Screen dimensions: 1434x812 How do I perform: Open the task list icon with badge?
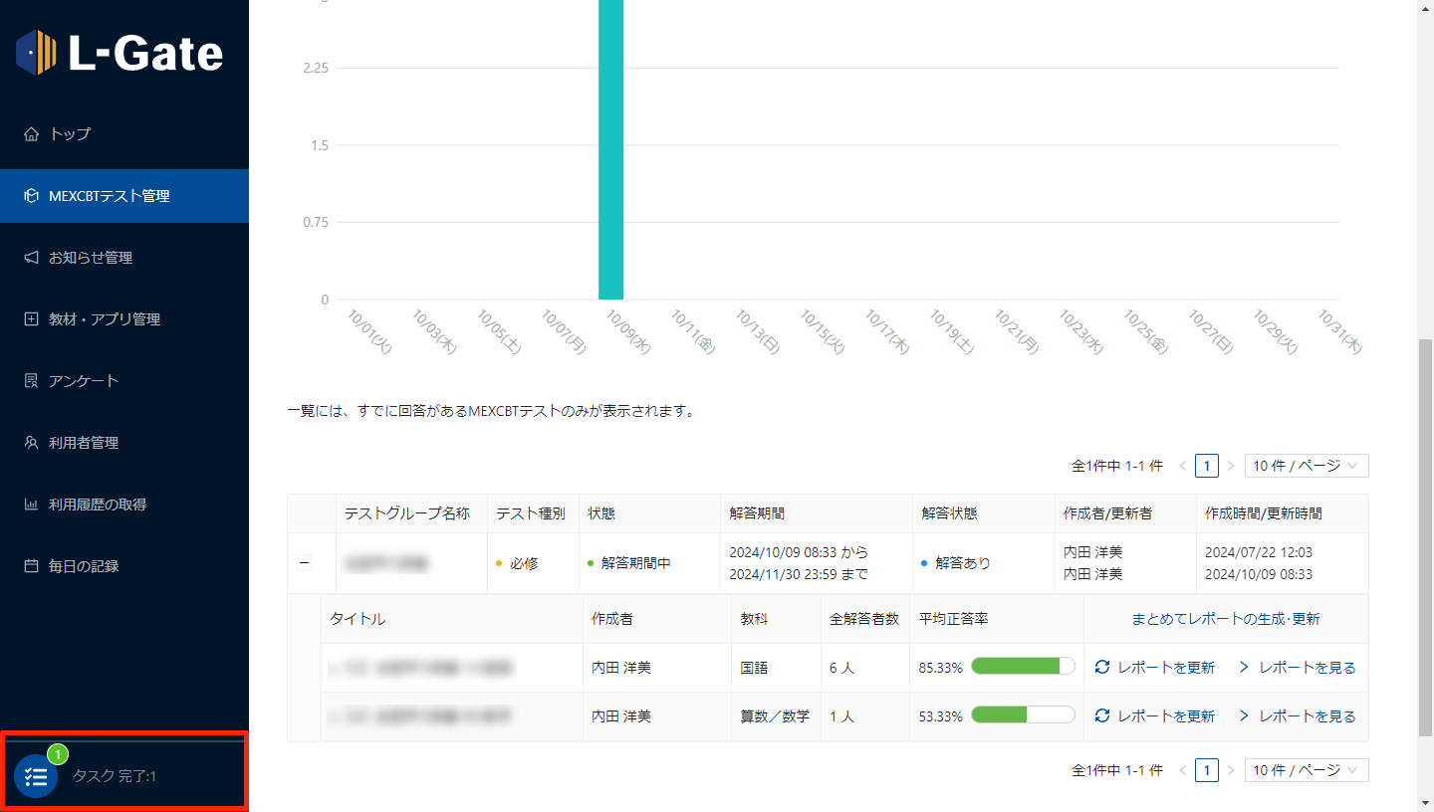(36, 776)
